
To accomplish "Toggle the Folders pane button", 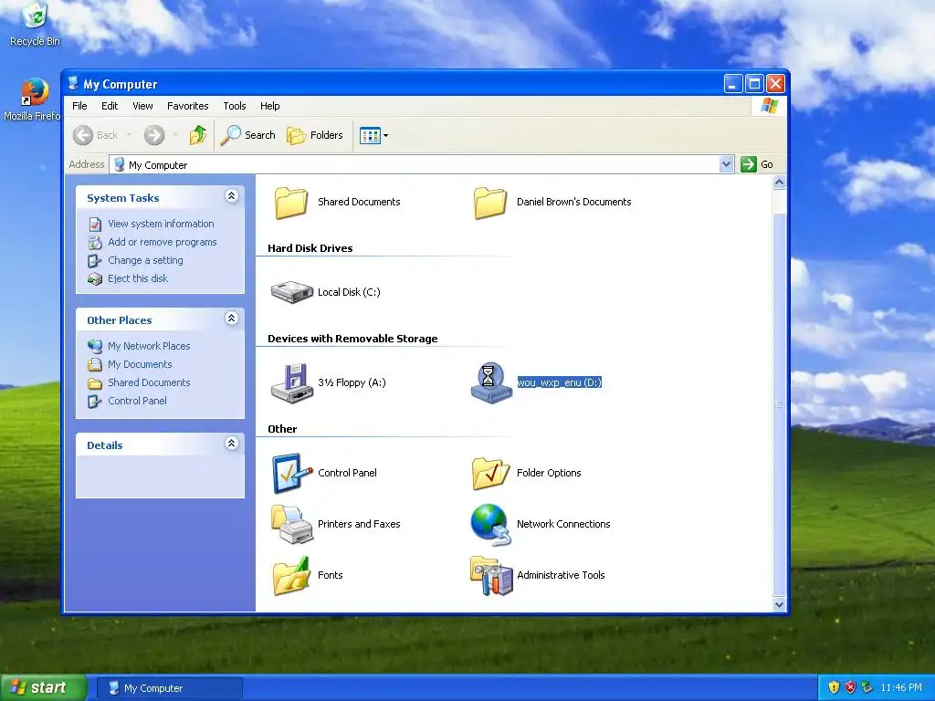I will (x=315, y=135).
